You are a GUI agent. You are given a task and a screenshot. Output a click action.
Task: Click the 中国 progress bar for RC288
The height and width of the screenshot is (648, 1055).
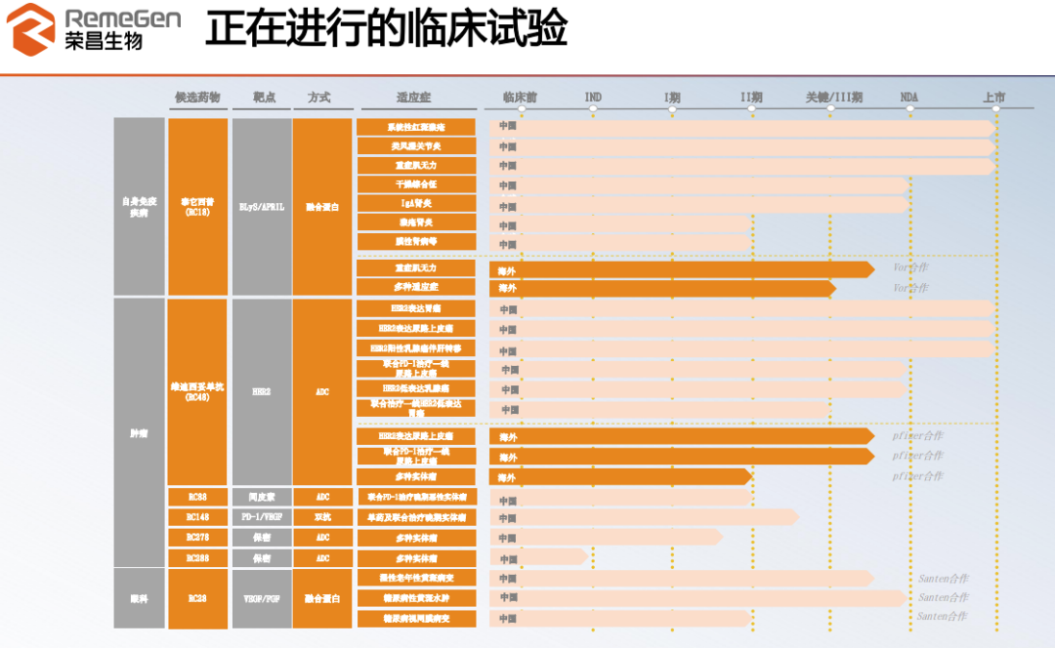click(538, 558)
